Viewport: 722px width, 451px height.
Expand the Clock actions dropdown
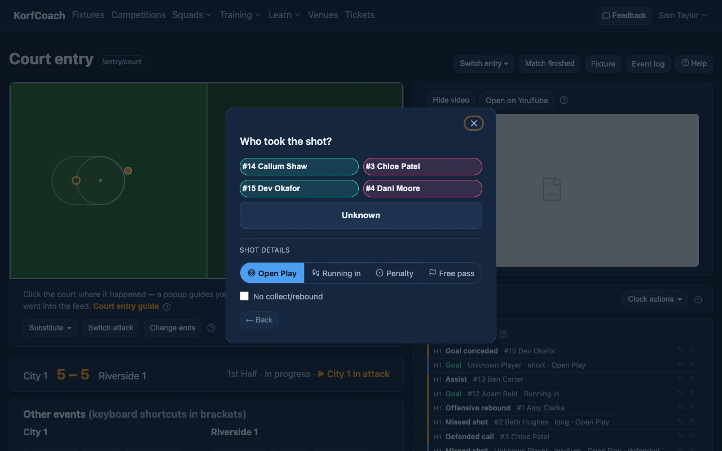click(x=655, y=299)
